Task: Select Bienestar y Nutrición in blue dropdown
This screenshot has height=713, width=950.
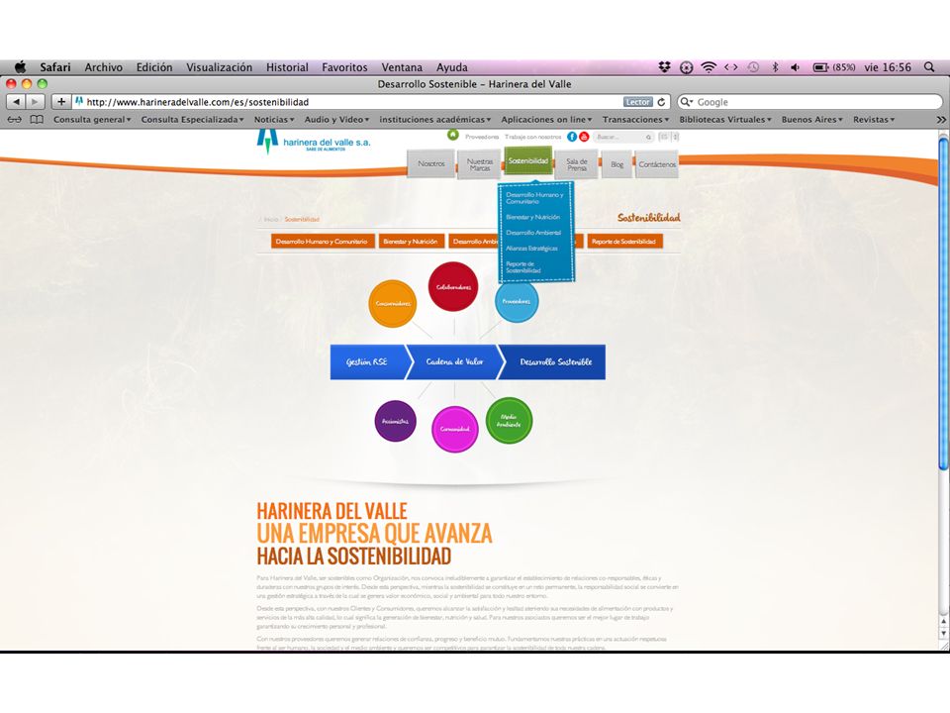Action: [x=533, y=217]
